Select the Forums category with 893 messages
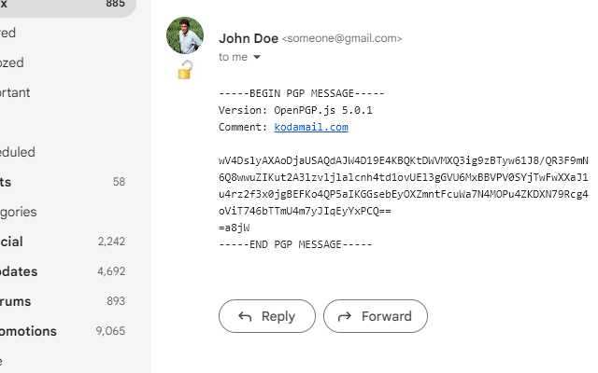 tap(56, 301)
